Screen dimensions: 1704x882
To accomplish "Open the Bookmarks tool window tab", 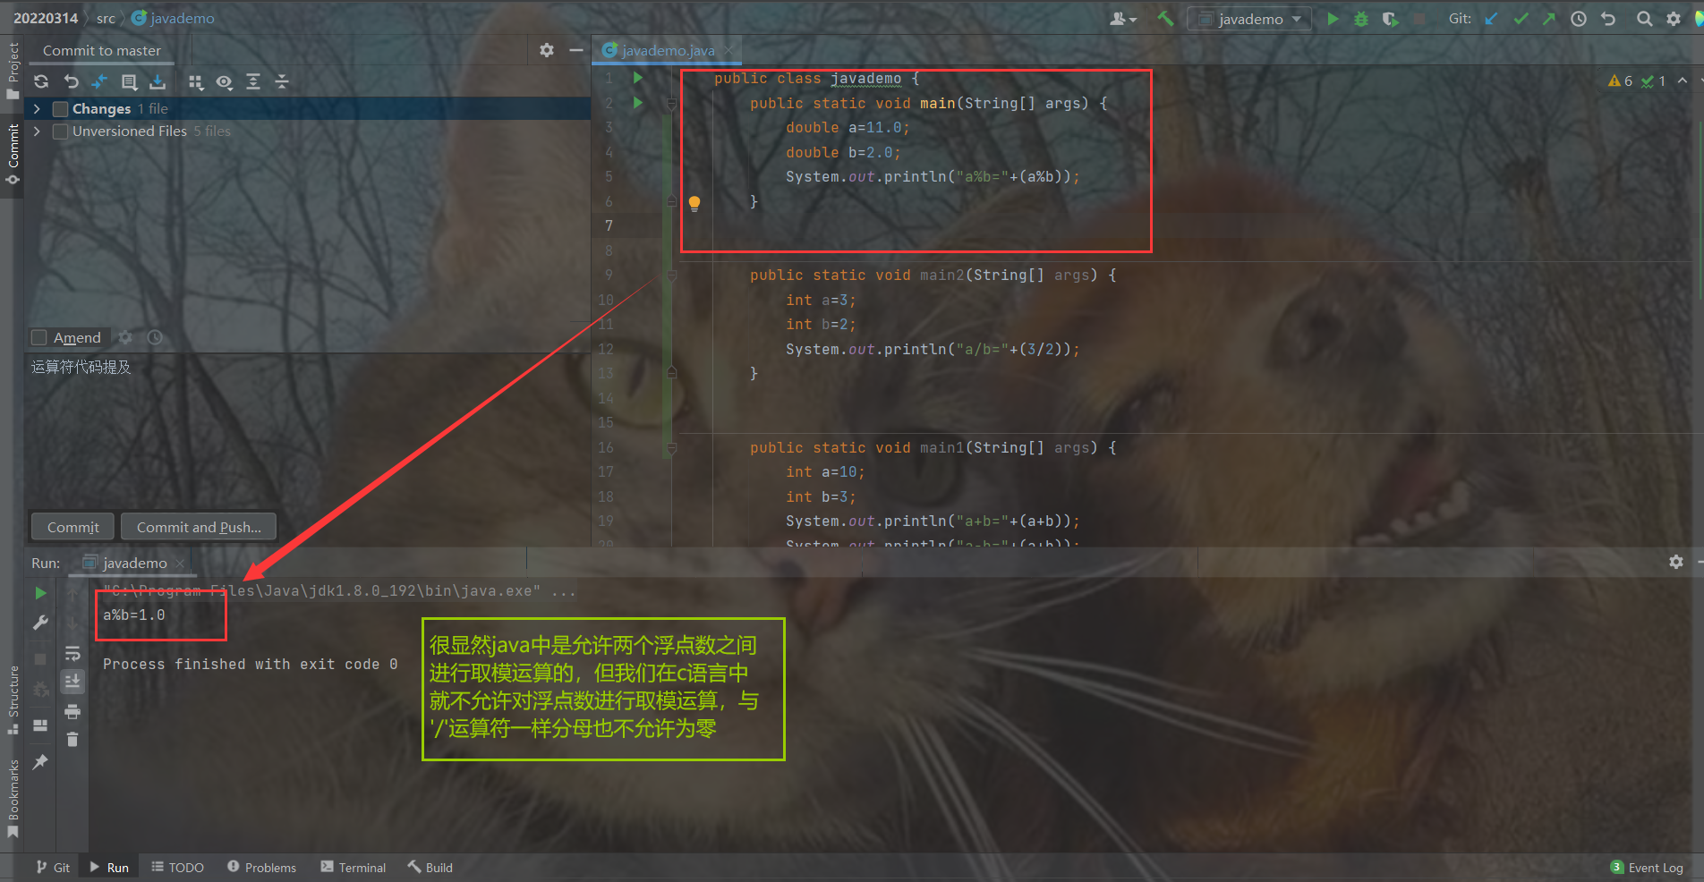I will 13,798.
